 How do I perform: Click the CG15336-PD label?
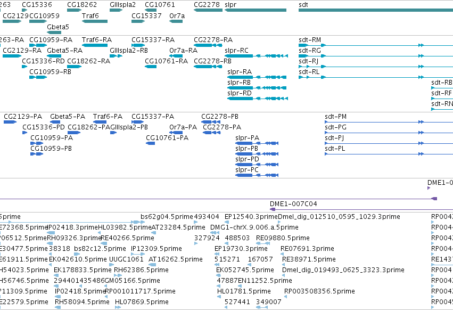click(44, 127)
